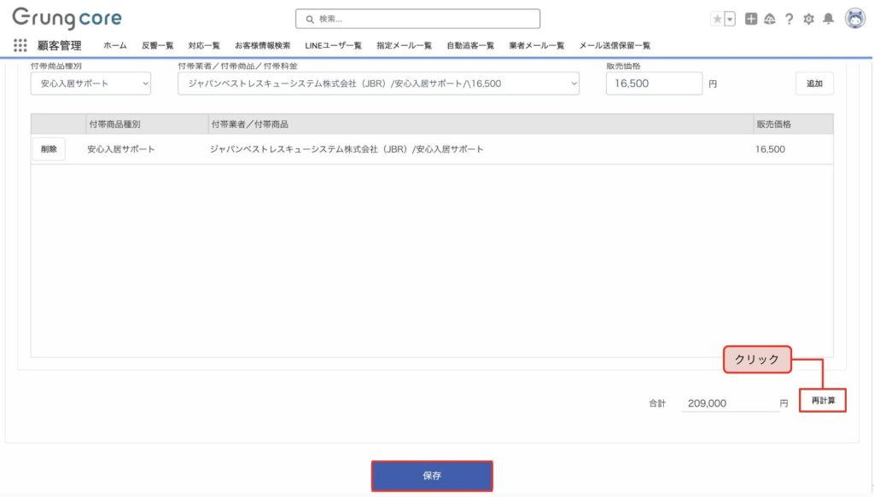Image resolution: width=874 pixels, height=497 pixels.
Task: Open the 付帯商品種別 dropdown
Action: (x=90, y=84)
